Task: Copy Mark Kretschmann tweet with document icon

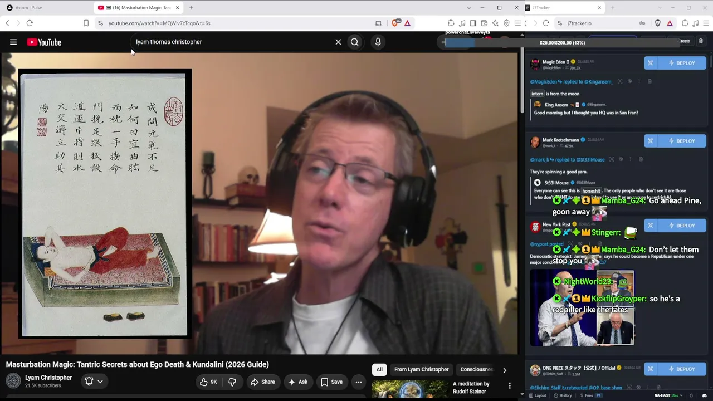Action: coord(641,159)
